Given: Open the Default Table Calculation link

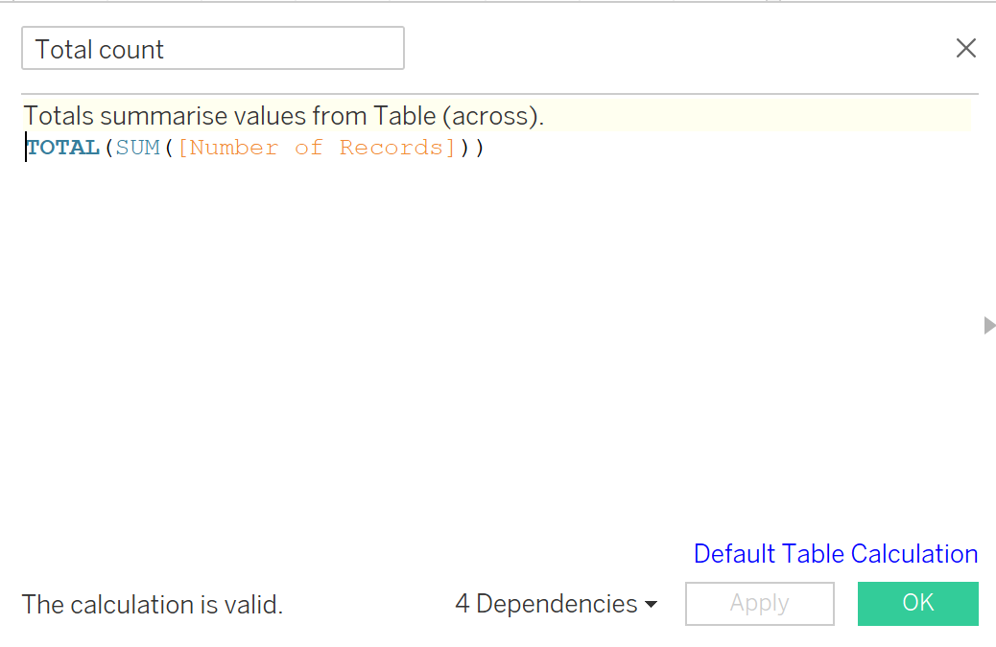Looking at the screenshot, I should coord(835,554).
